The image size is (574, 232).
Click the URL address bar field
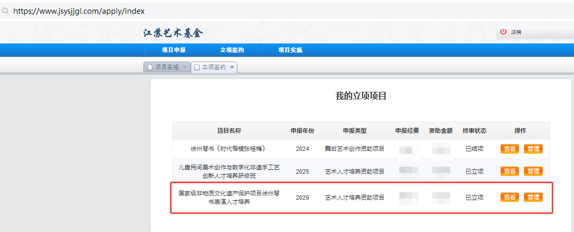click(x=287, y=11)
